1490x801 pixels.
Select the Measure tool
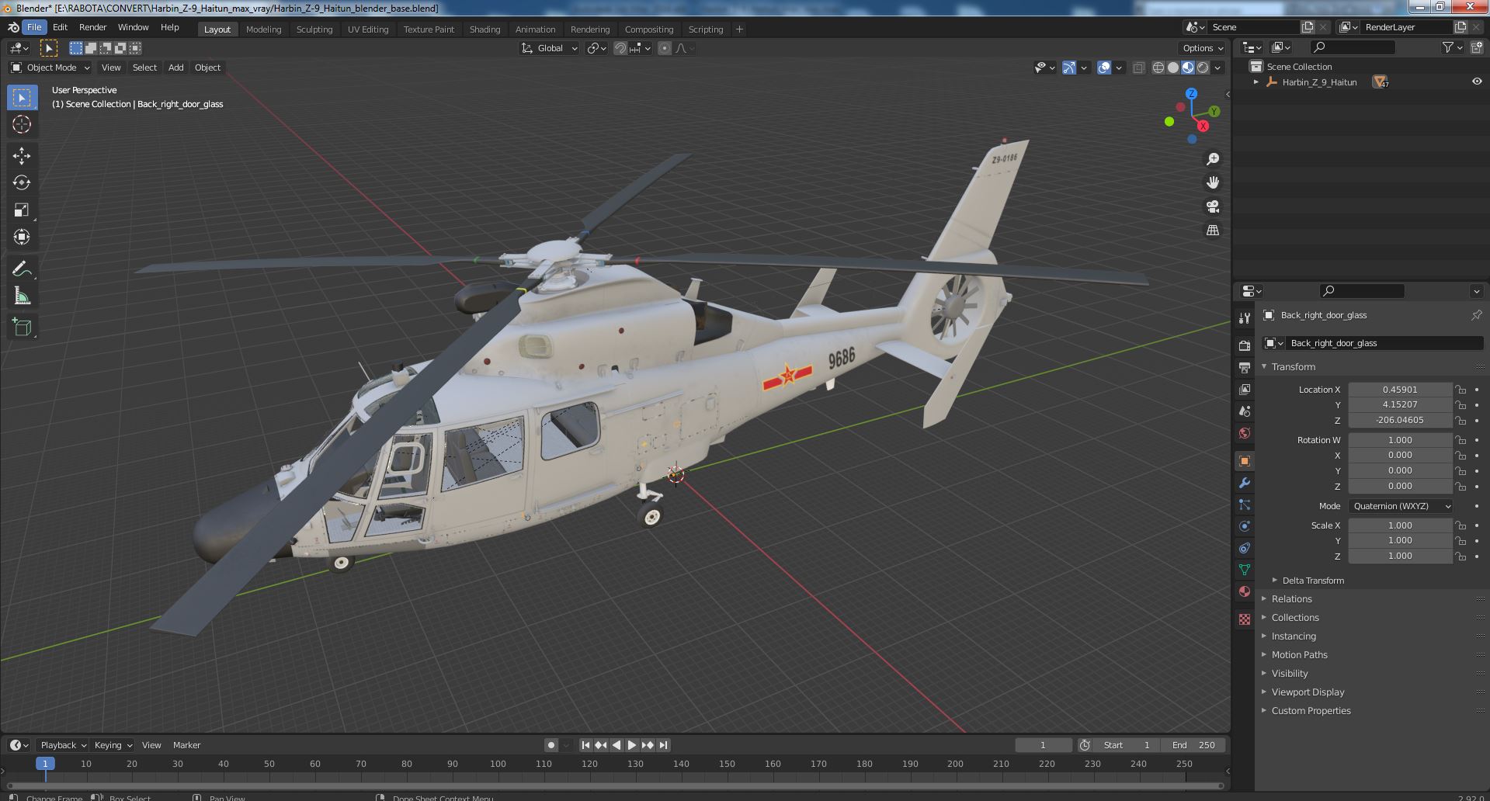[x=22, y=296]
